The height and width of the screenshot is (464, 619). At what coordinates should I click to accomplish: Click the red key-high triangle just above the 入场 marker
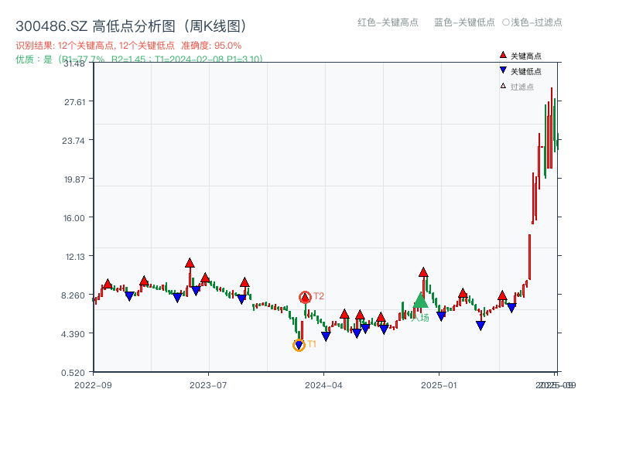[423, 272]
